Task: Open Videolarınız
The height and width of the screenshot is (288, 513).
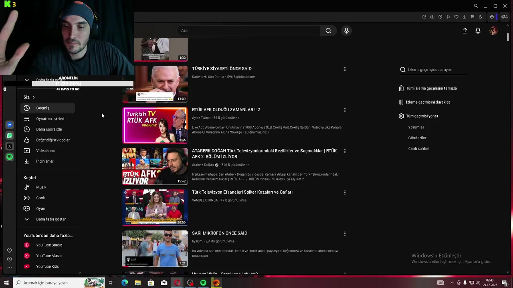Action: pos(48,151)
